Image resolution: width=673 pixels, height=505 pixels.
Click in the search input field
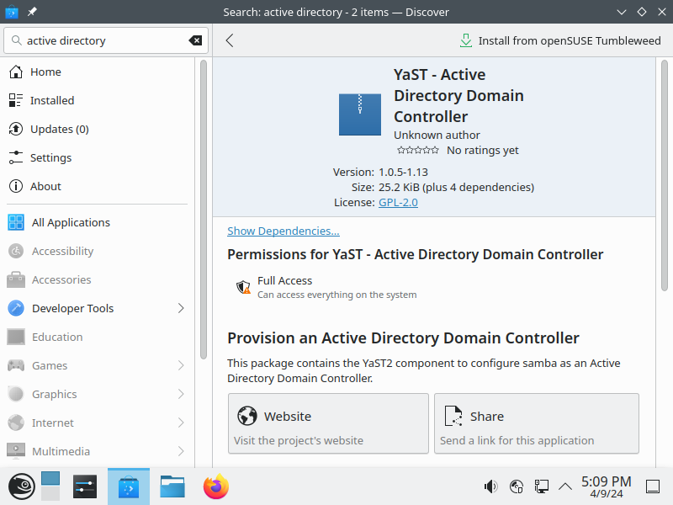pyautogui.click(x=101, y=40)
